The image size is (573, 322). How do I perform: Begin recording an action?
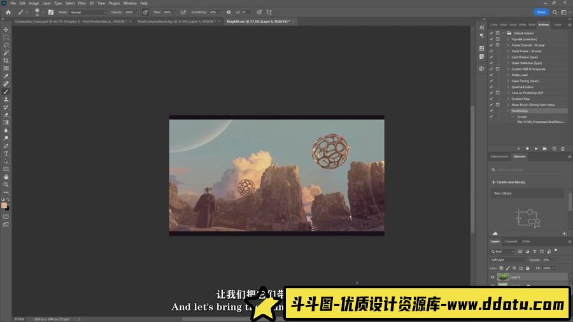pyautogui.click(x=527, y=148)
